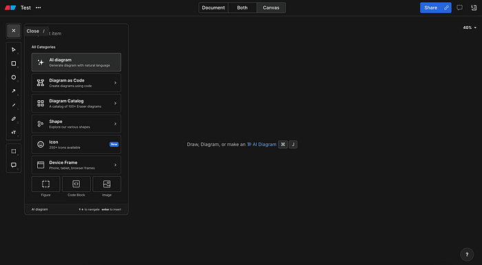Viewport: 482px width, 265px height.
Task: Click the AI Diagram link on canvas
Action: coord(262,144)
